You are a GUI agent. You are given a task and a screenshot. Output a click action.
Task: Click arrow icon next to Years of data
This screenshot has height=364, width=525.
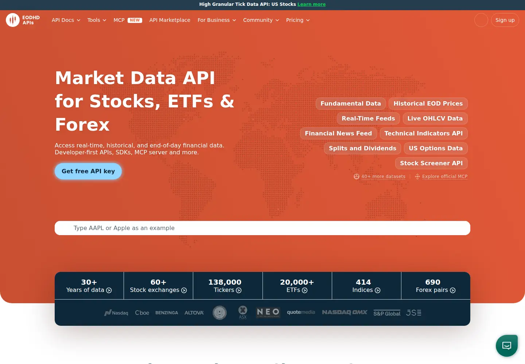pyautogui.click(x=109, y=290)
